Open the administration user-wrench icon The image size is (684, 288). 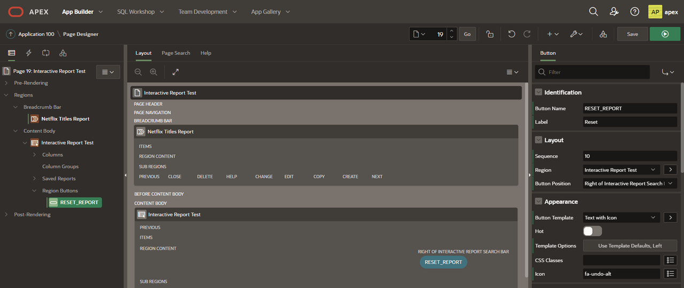tap(614, 12)
